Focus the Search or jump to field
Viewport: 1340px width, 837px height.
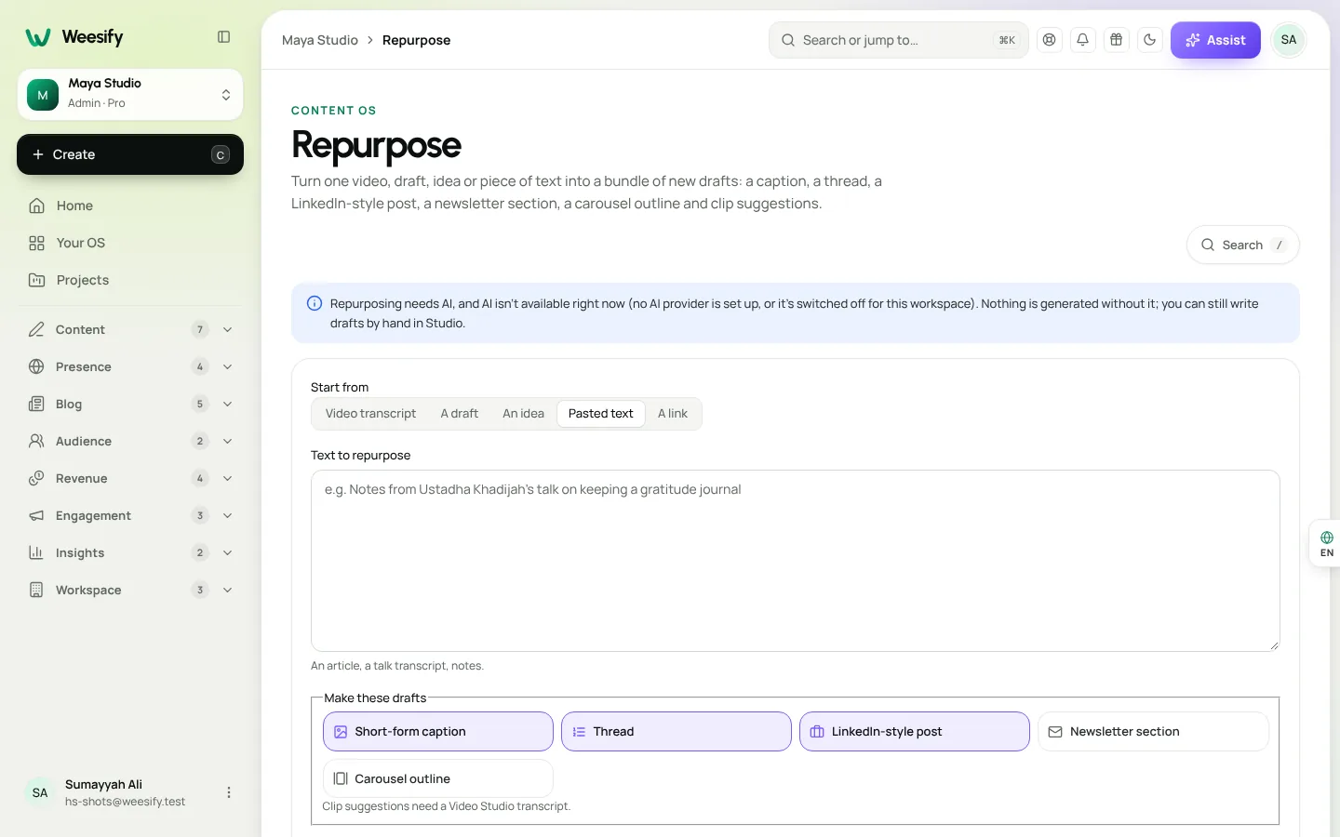click(x=899, y=40)
